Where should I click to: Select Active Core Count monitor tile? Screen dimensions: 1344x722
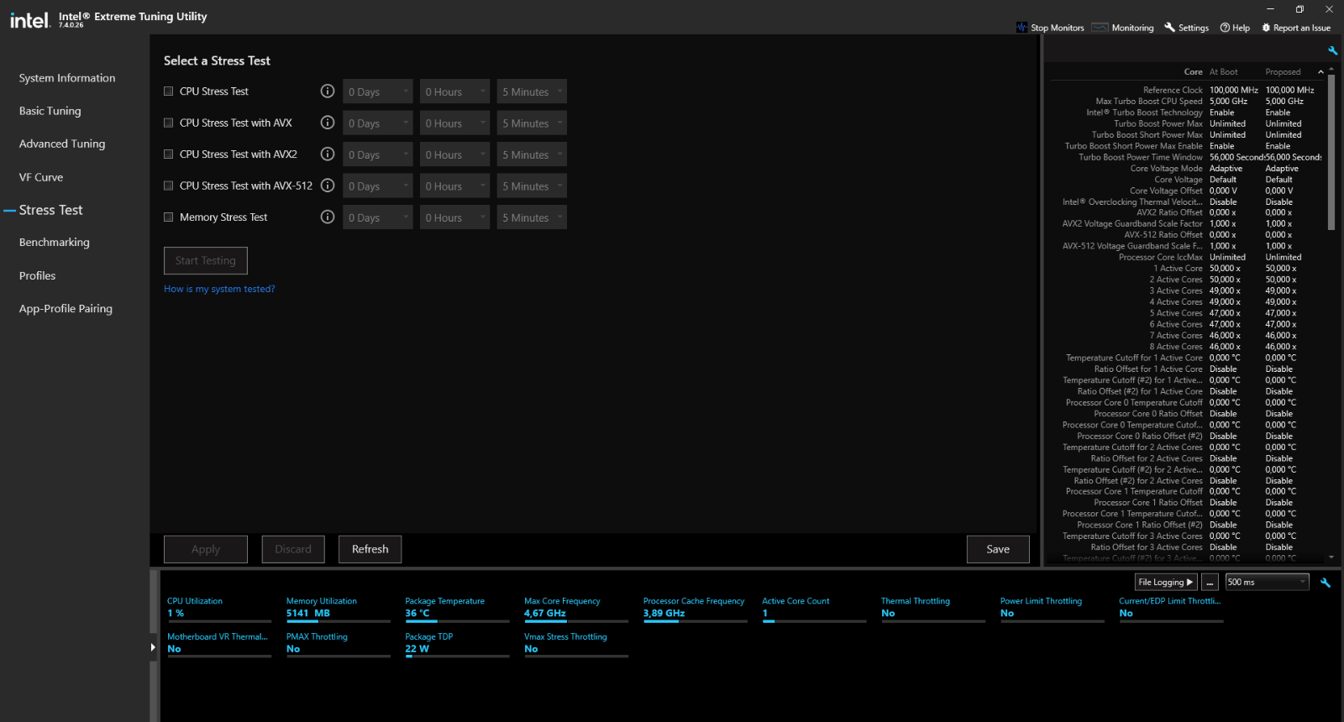coord(814,610)
